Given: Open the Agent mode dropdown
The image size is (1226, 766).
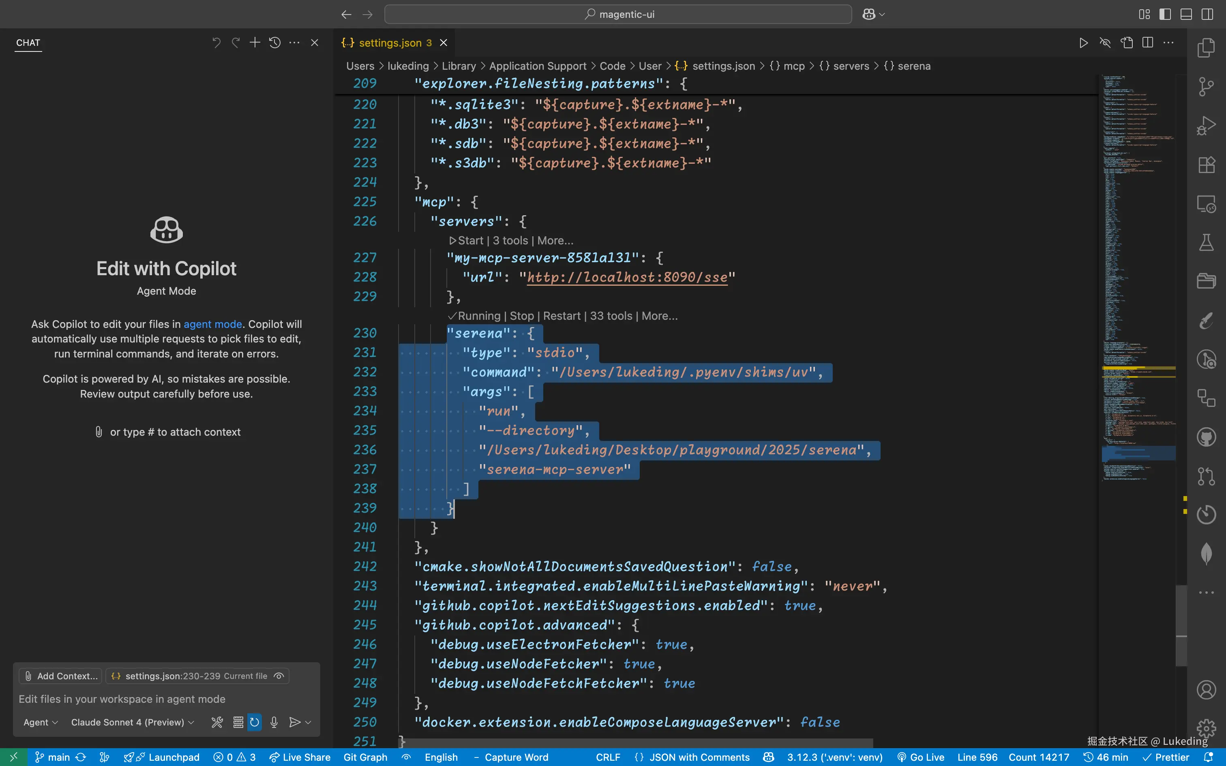Looking at the screenshot, I should (x=41, y=722).
